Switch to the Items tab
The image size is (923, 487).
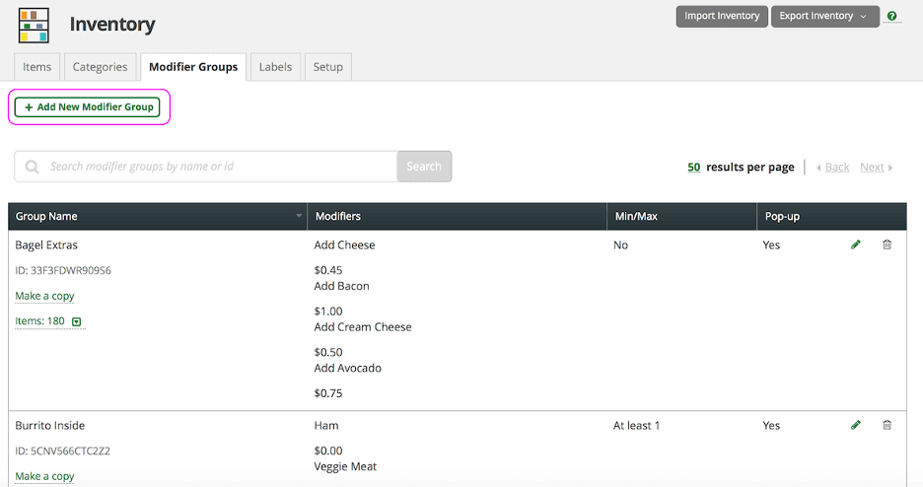[37, 67]
